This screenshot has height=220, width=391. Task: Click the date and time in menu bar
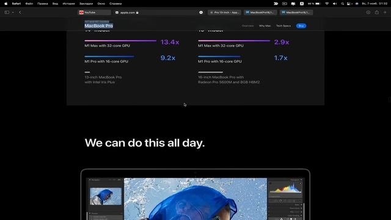tap(375, 4)
